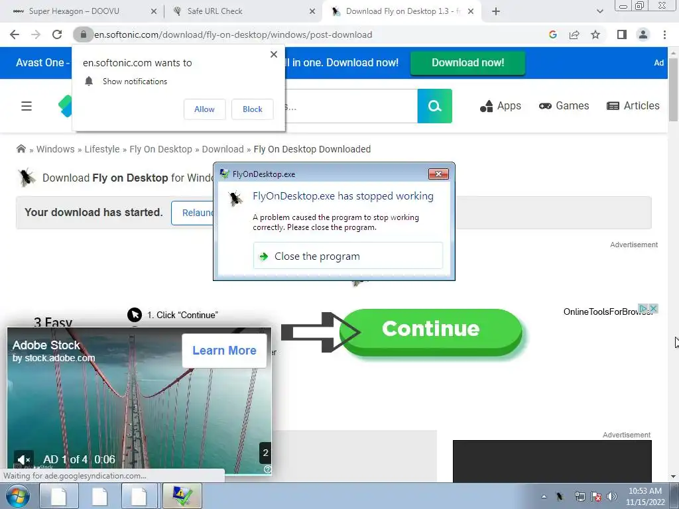The width and height of the screenshot is (679, 509).
Task: Share this page using share icon
Action: point(574,34)
